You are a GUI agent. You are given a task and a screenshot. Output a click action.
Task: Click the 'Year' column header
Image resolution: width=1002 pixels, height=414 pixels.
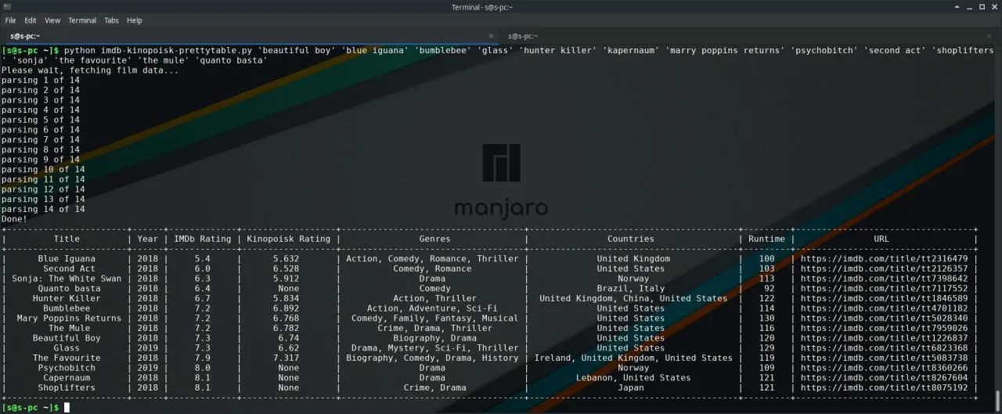click(147, 239)
